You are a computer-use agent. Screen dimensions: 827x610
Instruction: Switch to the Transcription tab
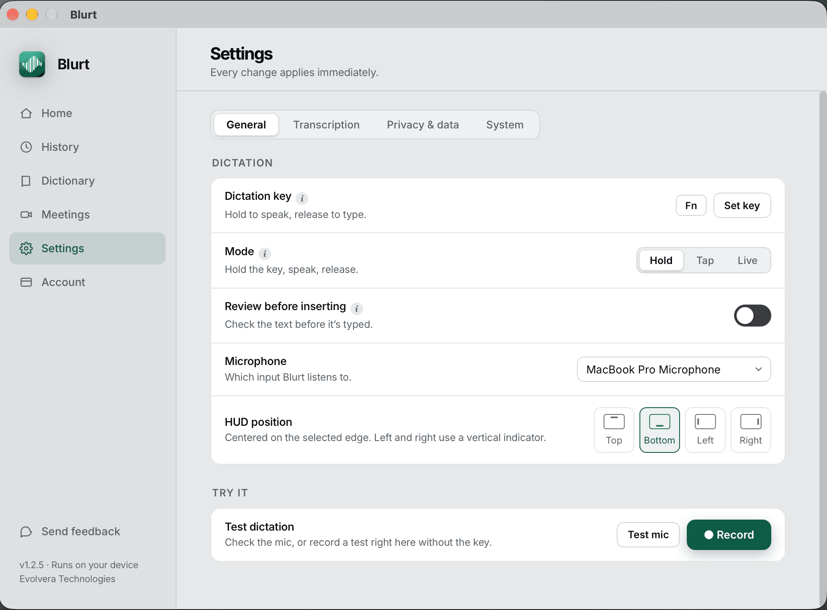point(326,125)
